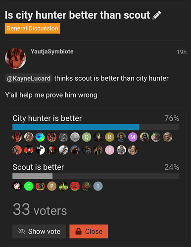Select the City hunter is better option

47,118
